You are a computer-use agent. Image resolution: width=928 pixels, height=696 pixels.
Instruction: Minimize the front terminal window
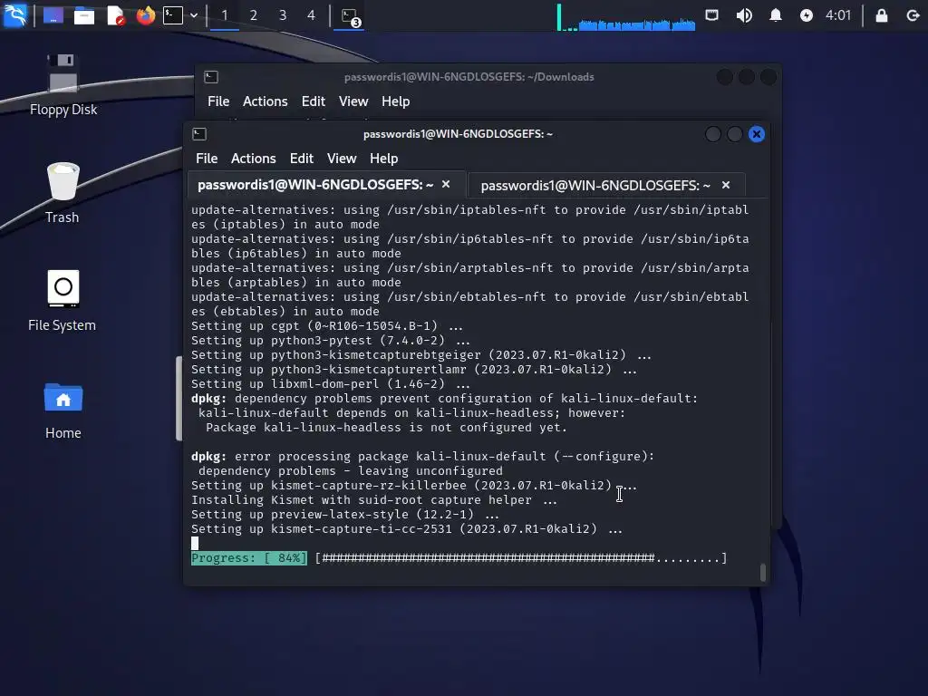click(x=713, y=134)
